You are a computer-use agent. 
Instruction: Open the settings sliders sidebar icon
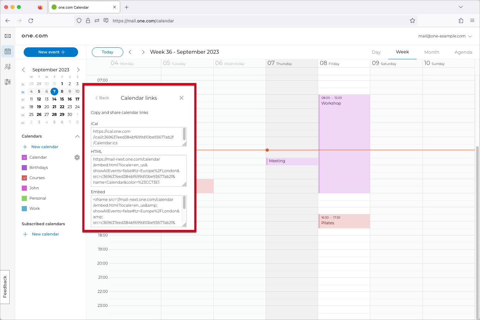(8, 82)
